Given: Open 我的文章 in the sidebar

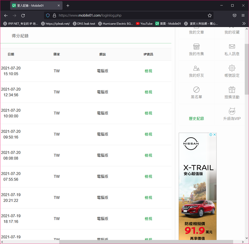Looking at the screenshot, I should pos(196,32).
